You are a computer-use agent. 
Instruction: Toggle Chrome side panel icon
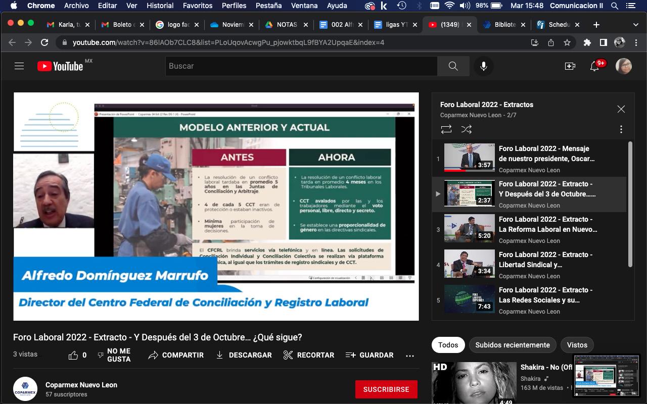tap(603, 43)
